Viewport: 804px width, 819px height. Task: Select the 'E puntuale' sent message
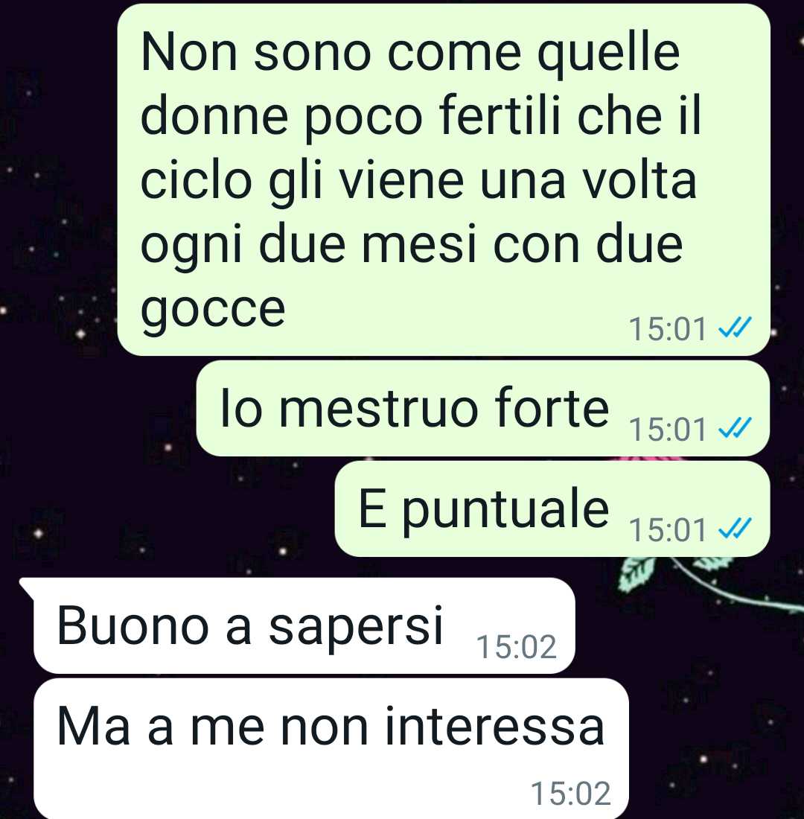click(552, 509)
